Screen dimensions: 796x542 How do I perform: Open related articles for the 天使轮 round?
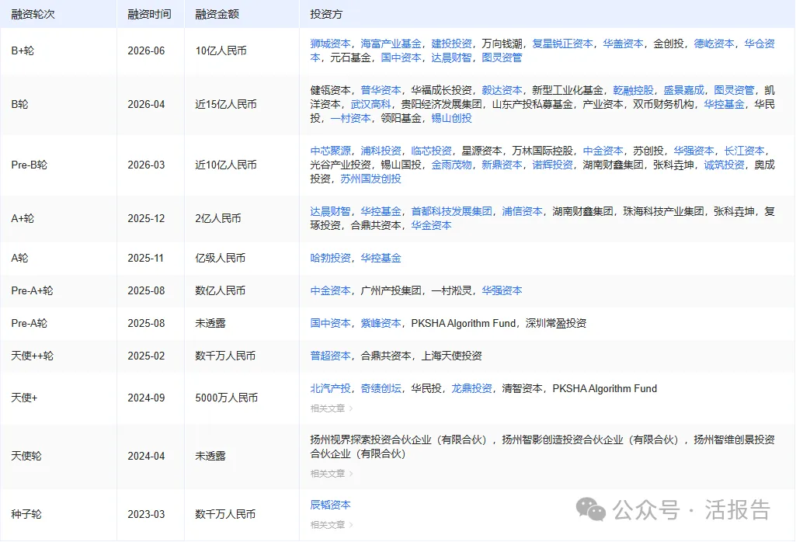click(x=331, y=474)
